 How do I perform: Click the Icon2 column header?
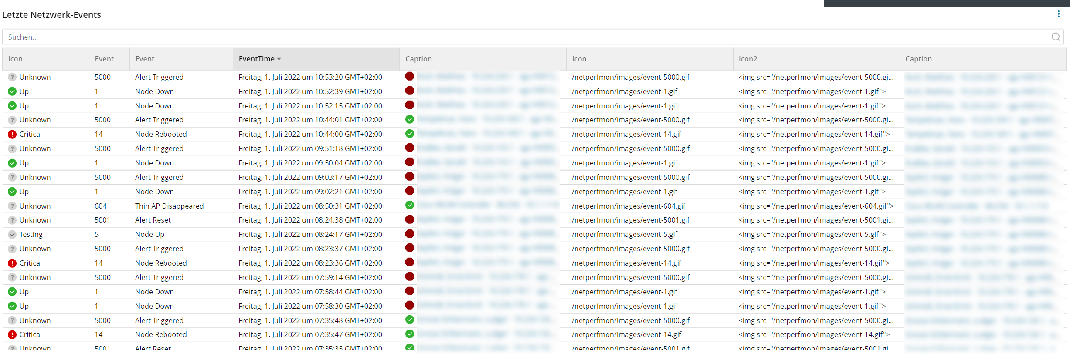point(816,59)
